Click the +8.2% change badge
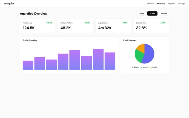Viewport: 189px width, 118px height. [x=87, y=23]
